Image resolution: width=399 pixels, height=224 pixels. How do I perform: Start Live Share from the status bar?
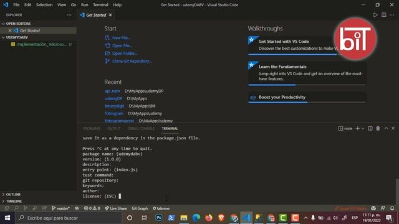tap(116, 208)
